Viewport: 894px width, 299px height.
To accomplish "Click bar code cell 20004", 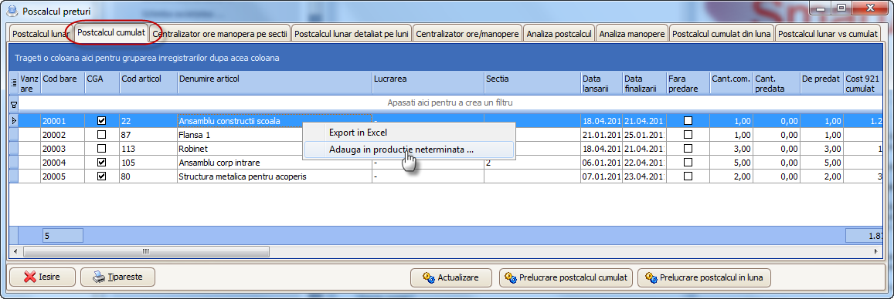I will [x=63, y=163].
